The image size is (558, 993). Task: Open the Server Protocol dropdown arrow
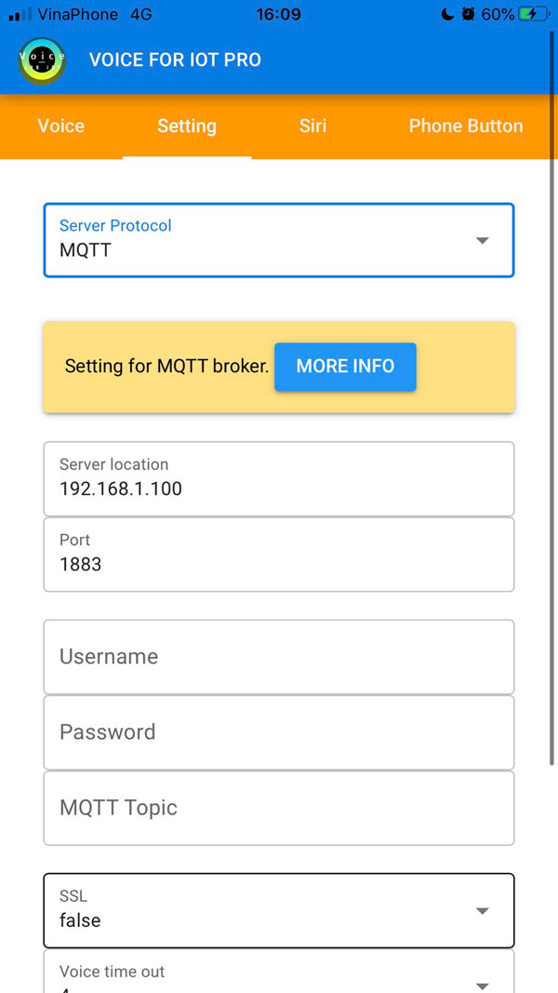point(482,240)
